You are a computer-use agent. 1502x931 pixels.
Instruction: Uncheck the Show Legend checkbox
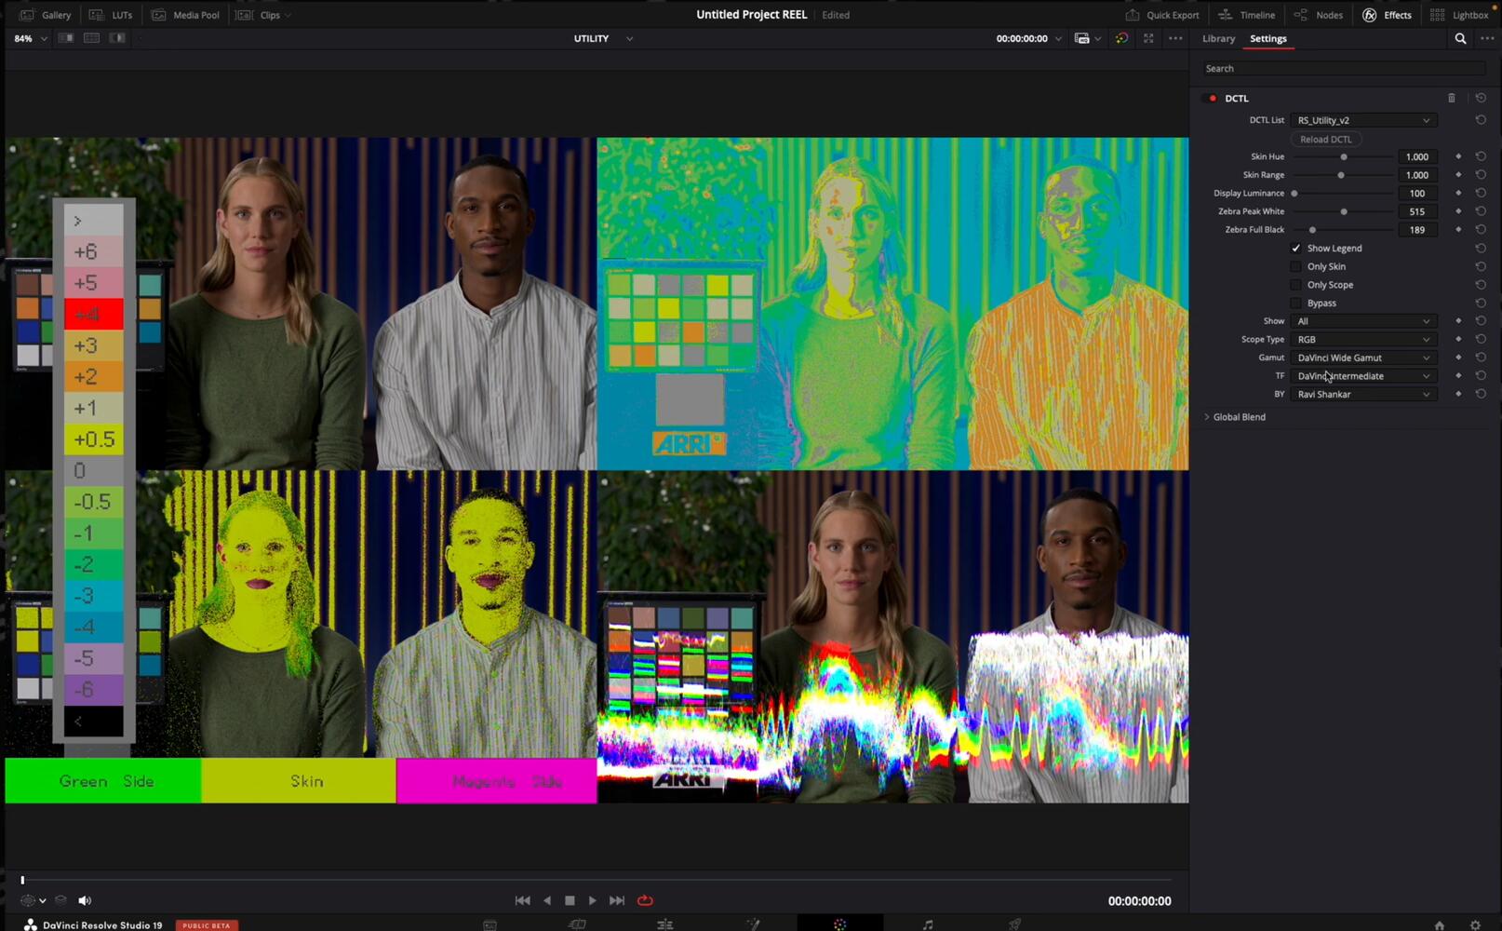point(1295,249)
